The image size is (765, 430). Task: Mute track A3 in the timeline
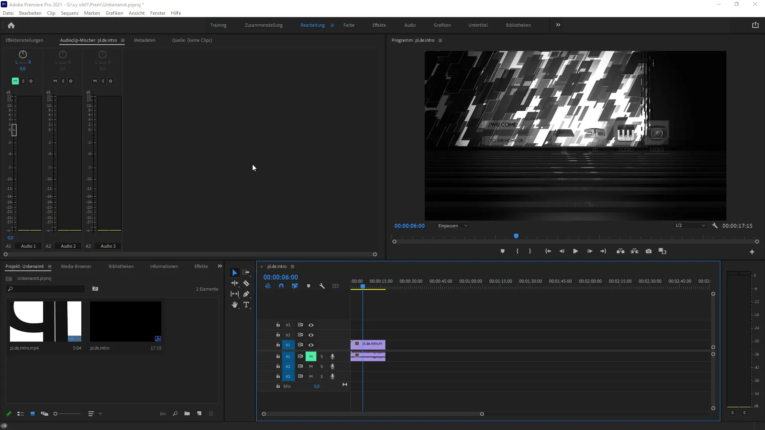[x=311, y=377]
